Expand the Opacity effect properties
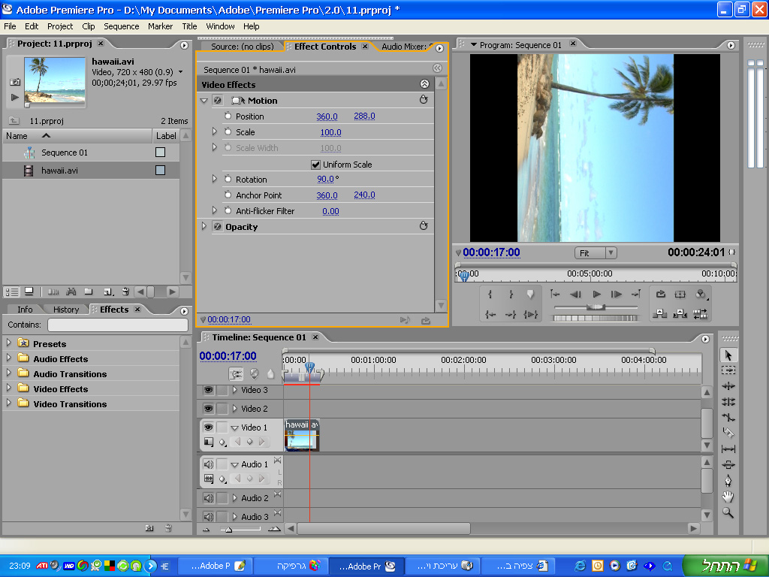This screenshot has height=577, width=769. pos(204,227)
